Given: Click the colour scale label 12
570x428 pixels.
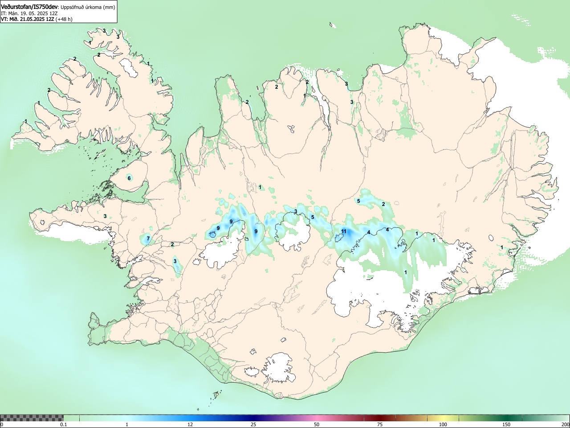Looking at the screenshot, I should coord(190,424).
